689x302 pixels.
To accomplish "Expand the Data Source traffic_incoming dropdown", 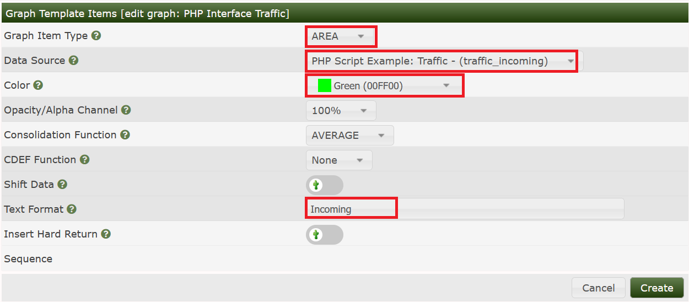I will pyautogui.click(x=444, y=61).
